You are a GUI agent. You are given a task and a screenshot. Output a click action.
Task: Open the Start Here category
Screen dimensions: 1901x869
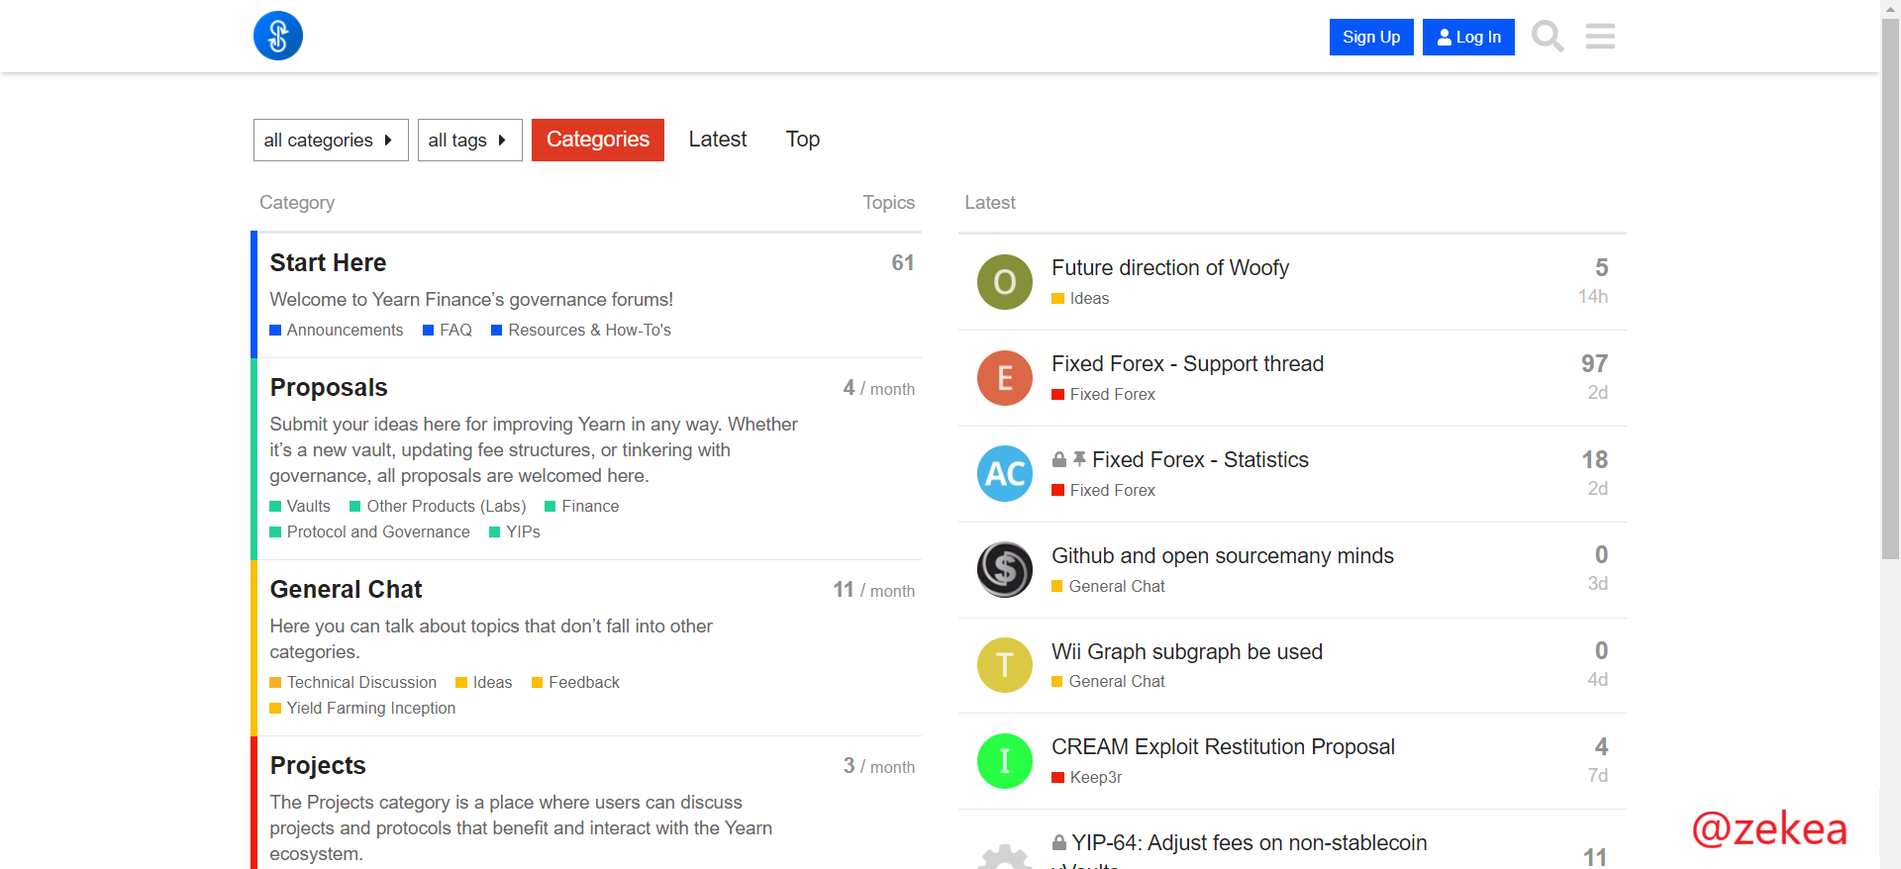[x=328, y=262]
